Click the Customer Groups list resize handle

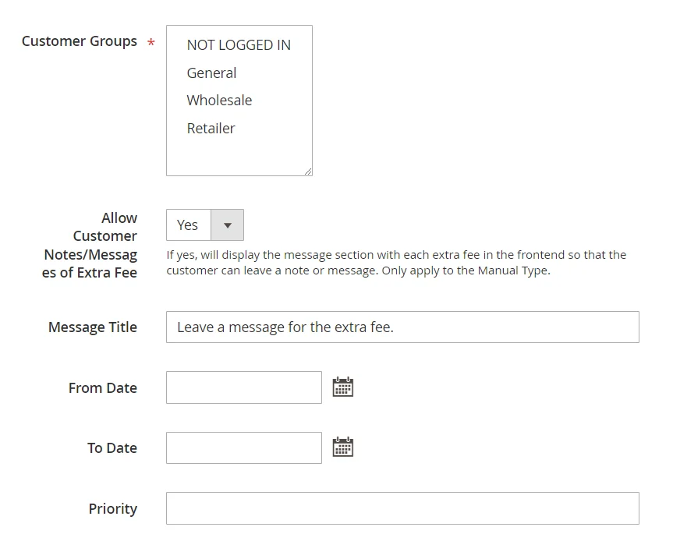308,172
